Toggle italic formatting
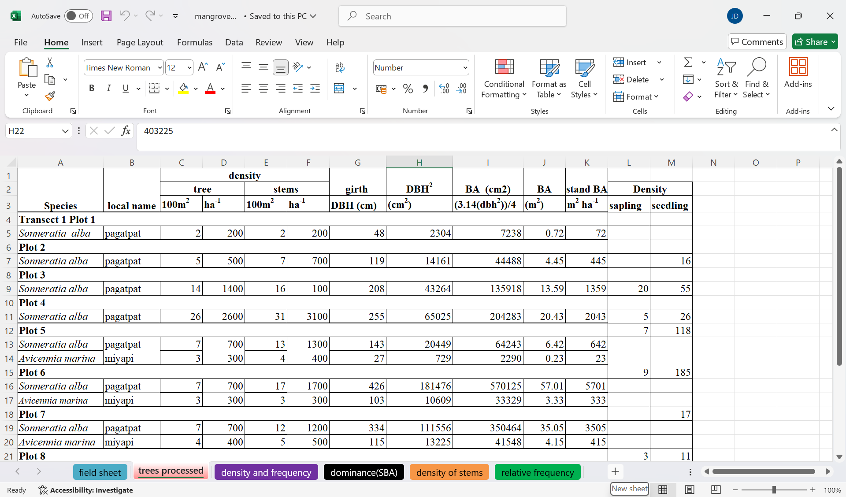This screenshot has height=497, width=846. (x=108, y=89)
